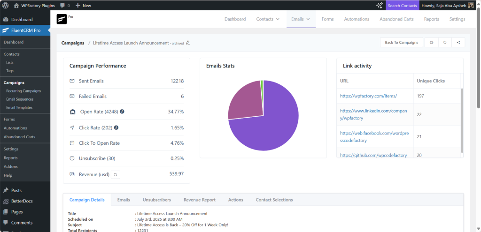Open the Contact Selections tab
Screen dimensions: 481x232
point(274,200)
